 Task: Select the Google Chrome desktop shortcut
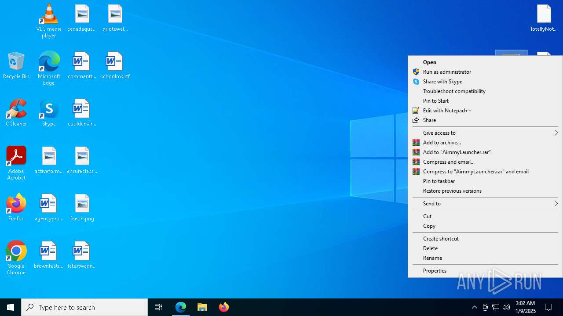[16, 258]
